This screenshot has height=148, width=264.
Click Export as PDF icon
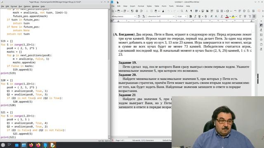[x=132, y=11]
